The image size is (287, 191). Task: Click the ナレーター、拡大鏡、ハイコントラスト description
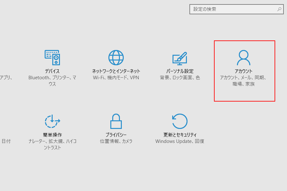pos(52,145)
